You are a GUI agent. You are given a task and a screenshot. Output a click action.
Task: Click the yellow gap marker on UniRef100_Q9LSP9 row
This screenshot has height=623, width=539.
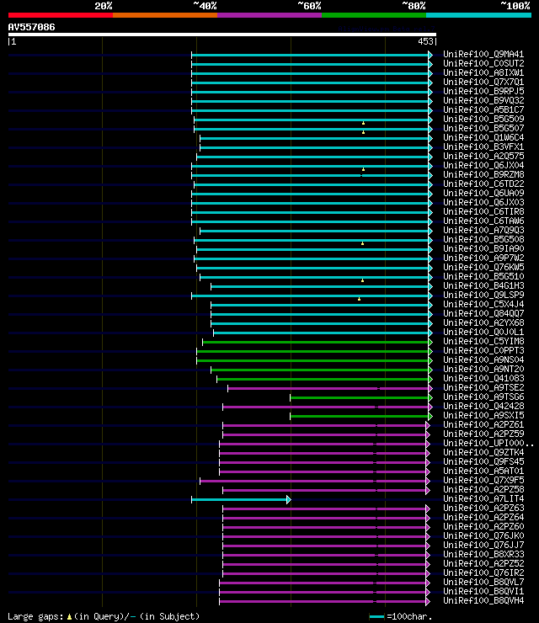pyautogui.click(x=359, y=299)
